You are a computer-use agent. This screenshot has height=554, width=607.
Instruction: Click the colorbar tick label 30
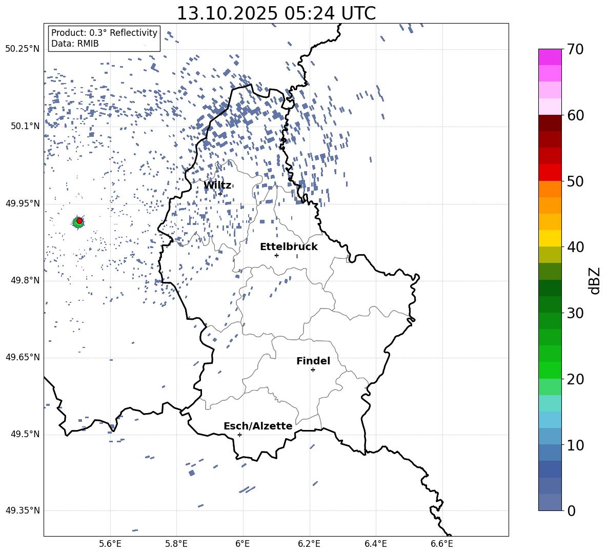click(575, 313)
